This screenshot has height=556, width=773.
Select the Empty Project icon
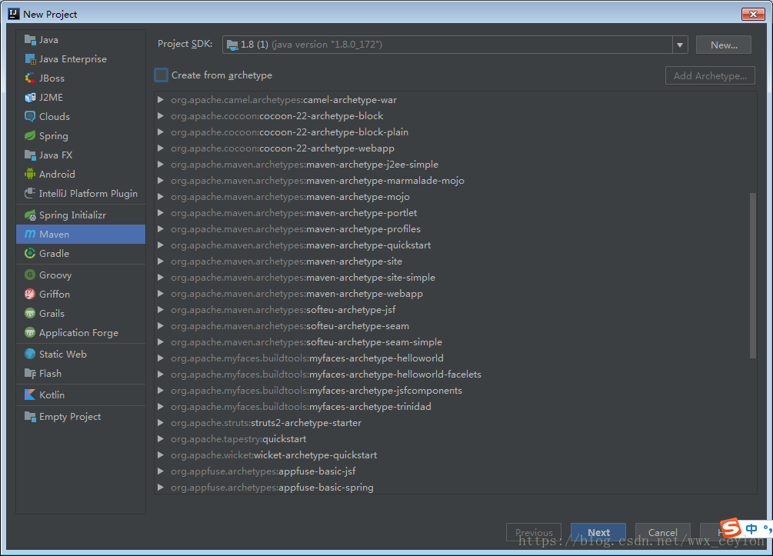(x=30, y=417)
